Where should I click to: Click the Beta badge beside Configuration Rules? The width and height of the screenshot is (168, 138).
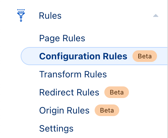pyautogui.click(x=145, y=56)
